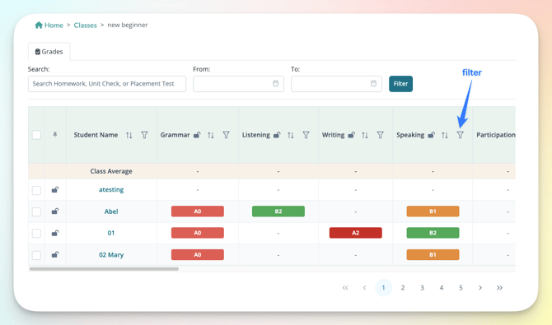The image size is (552, 325).
Task: Toggle the Speaking column lock
Action: click(431, 135)
